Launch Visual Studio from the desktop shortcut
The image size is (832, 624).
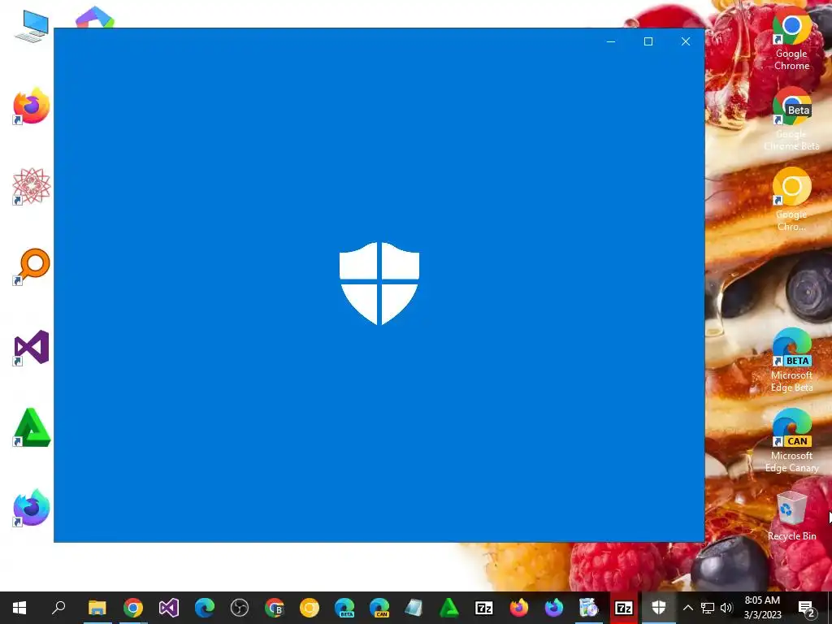tap(32, 348)
